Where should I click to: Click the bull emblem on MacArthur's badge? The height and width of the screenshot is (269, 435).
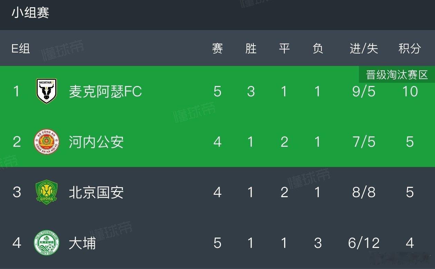click(46, 92)
